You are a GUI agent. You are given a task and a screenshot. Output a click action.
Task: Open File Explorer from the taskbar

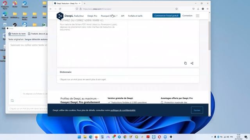pyautogui.click(x=85, y=137)
